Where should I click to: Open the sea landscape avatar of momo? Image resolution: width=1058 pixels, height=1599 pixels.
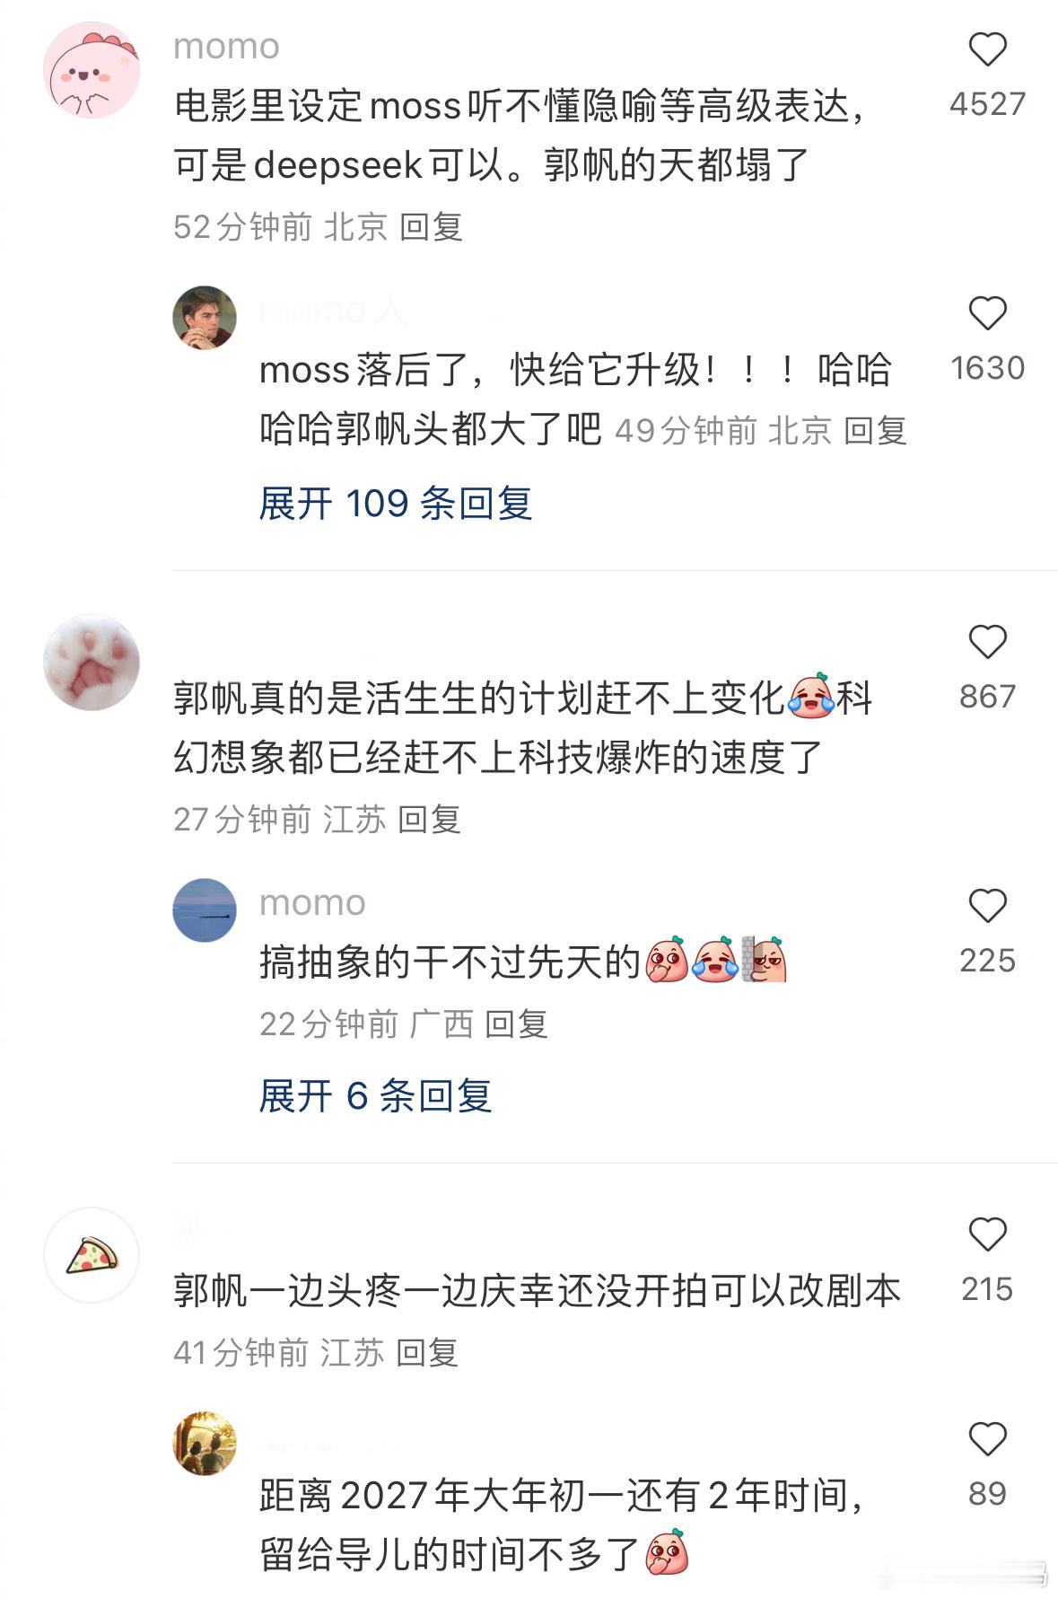click(205, 910)
